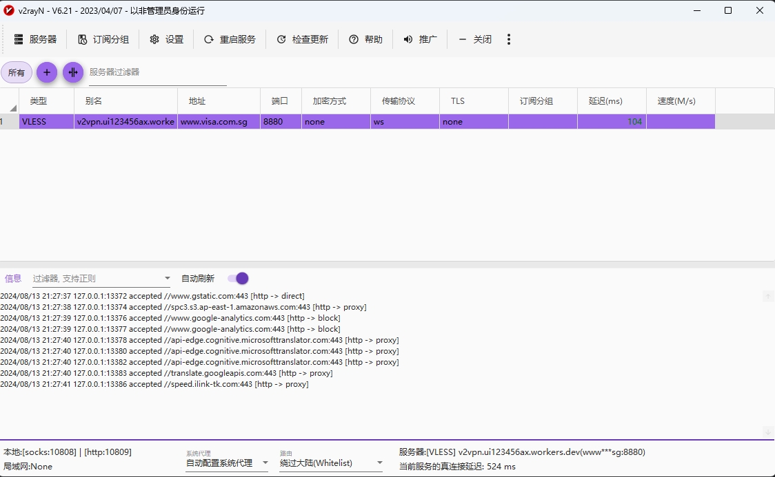
Task: Click the 推广 promotion speaker icon
Action: click(x=408, y=39)
